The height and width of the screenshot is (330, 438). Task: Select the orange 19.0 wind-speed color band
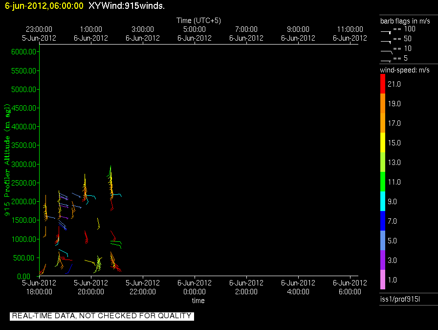click(x=383, y=104)
